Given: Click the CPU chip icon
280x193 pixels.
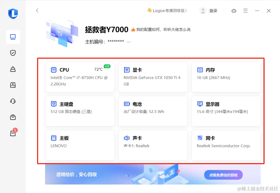Looking at the screenshot, I should [54, 70].
